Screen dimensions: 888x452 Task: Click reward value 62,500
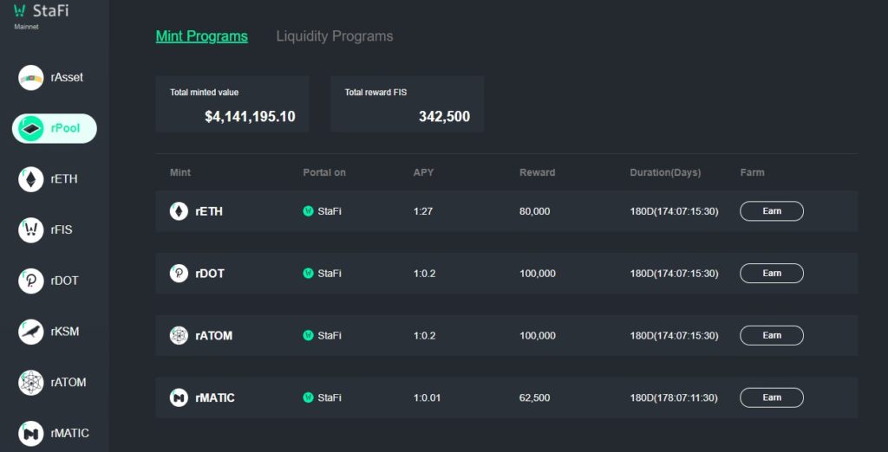point(534,397)
